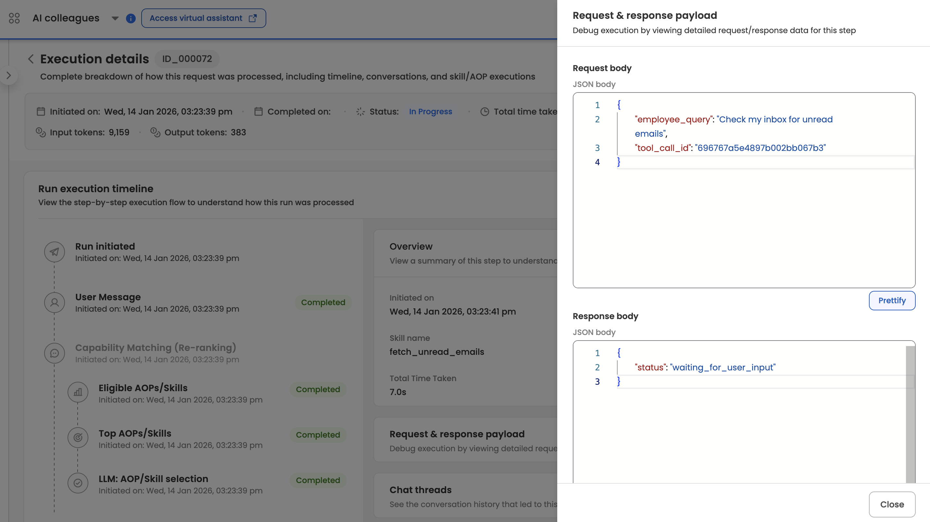930x522 pixels.
Task: Open the AI colleagues dropdown arrow
Action: coord(115,18)
